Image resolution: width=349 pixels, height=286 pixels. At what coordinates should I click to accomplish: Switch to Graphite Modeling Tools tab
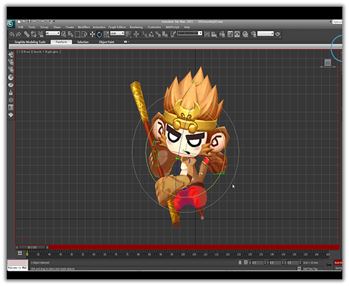click(x=30, y=42)
